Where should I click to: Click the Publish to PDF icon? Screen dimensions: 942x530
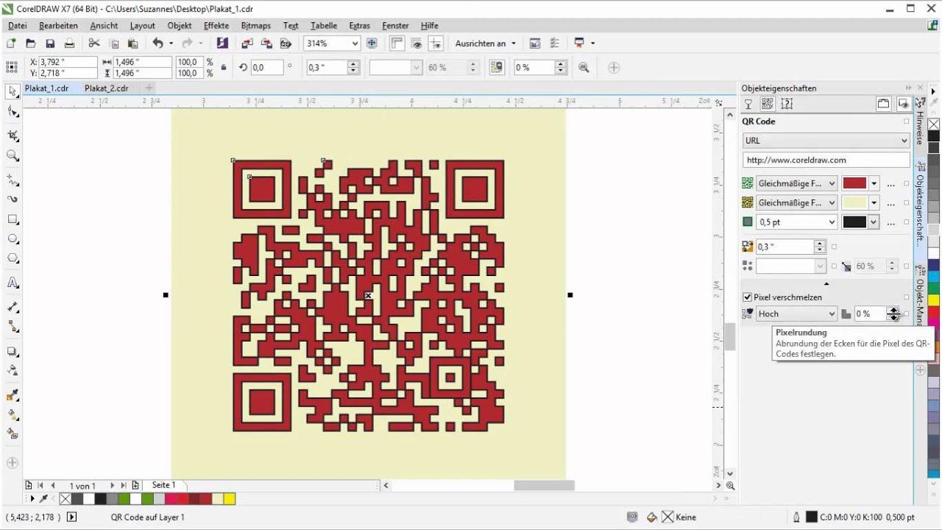click(286, 43)
